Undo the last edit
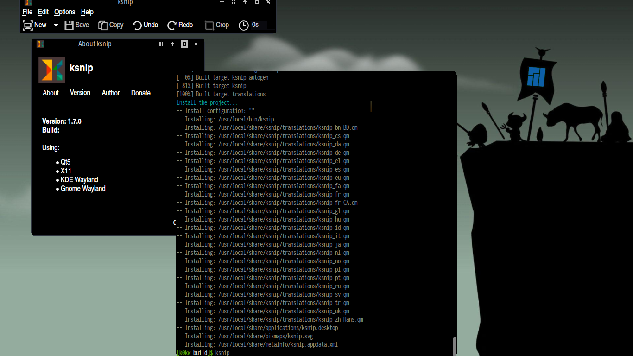 tap(145, 25)
